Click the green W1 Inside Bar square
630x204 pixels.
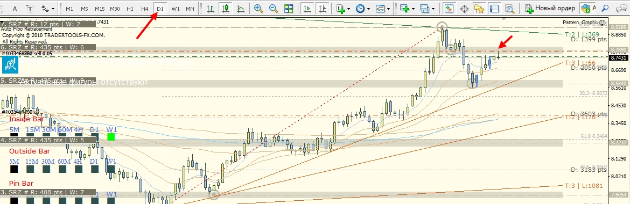[111, 137]
